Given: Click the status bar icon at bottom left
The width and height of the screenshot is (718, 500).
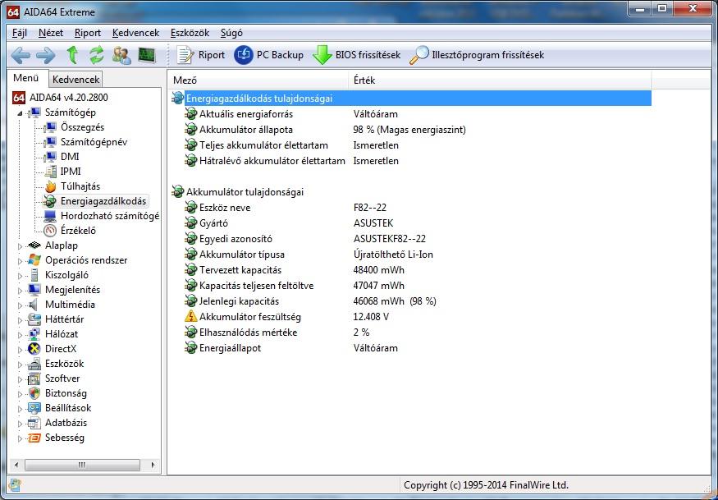Looking at the screenshot, I should [x=14, y=485].
